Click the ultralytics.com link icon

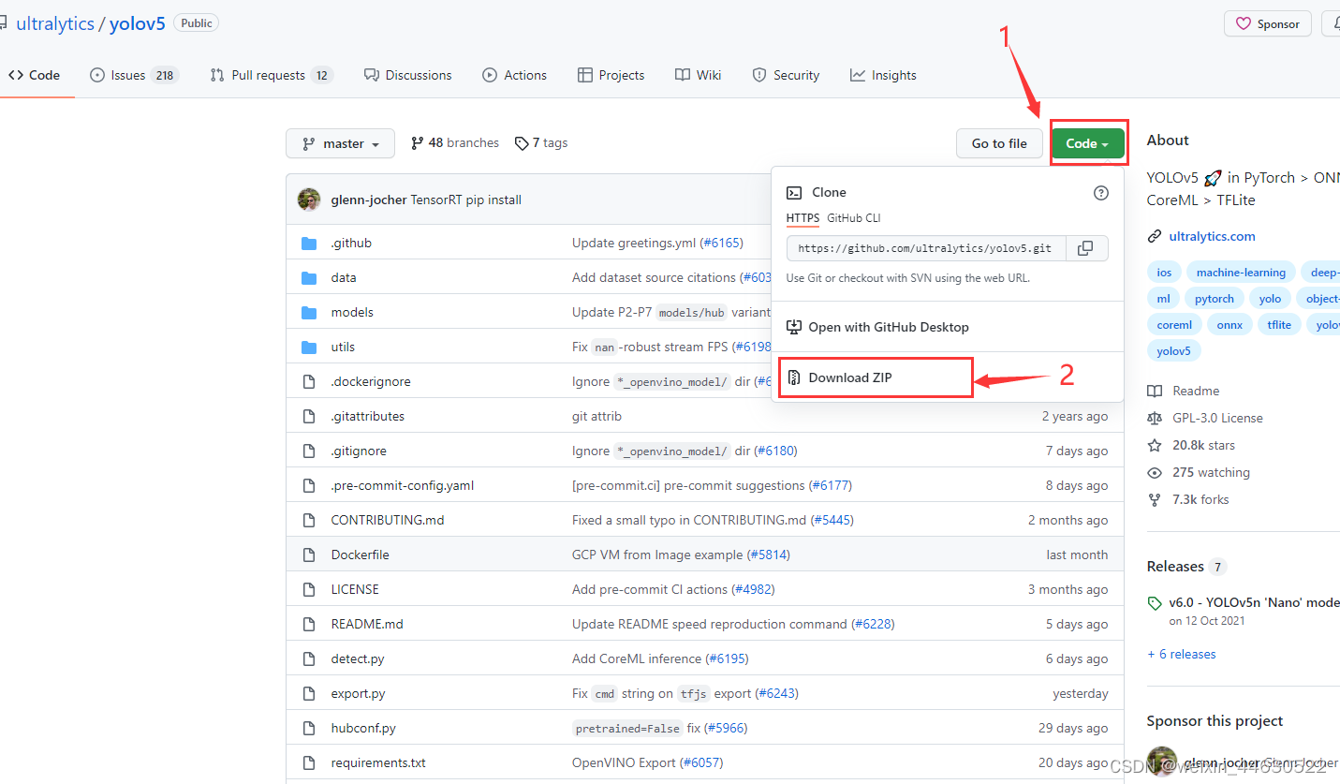[1155, 237]
